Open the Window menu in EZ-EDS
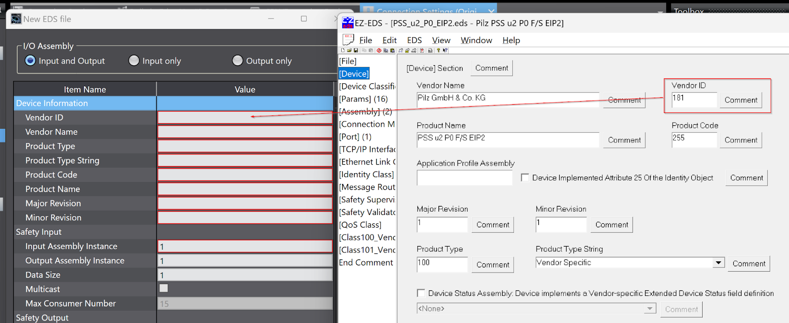The height and width of the screenshot is (323, 789). (x=476, y=40)
